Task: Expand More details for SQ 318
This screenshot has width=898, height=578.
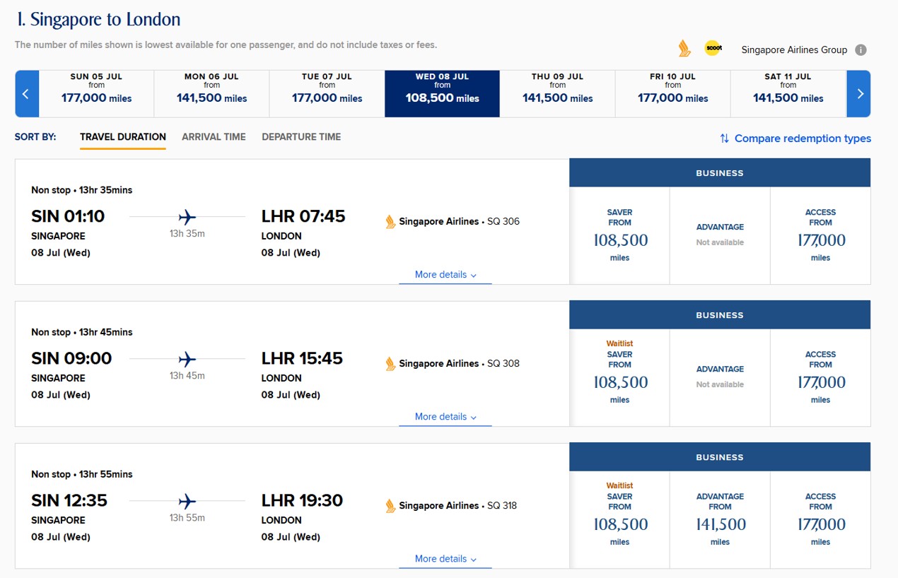Action: pos(445,559)
